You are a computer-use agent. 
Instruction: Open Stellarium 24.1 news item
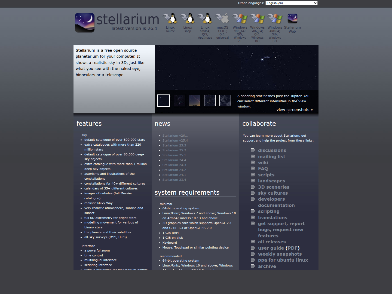[174, 175]
